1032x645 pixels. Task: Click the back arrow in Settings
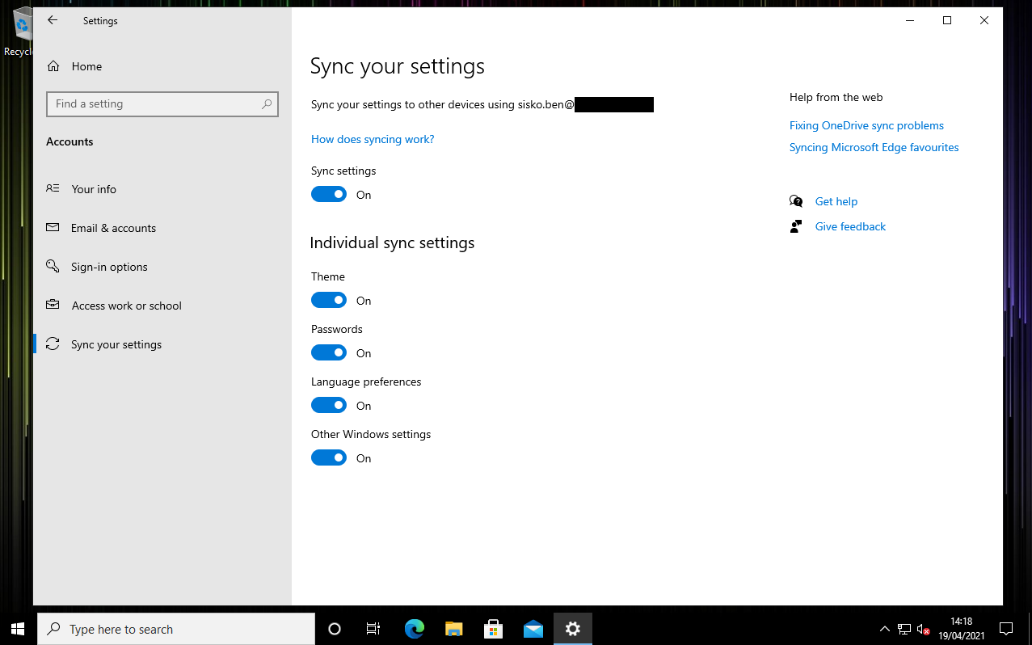point(53,20)
